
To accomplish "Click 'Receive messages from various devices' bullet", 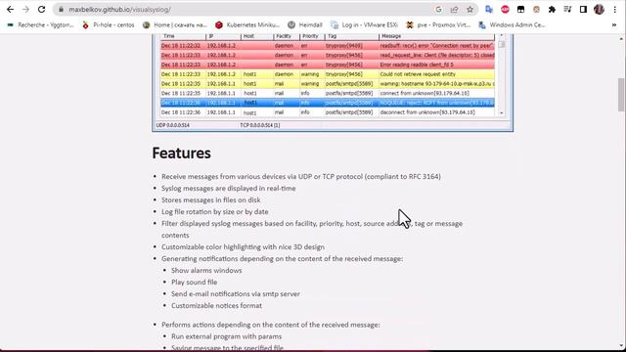I will click(301, 176).
